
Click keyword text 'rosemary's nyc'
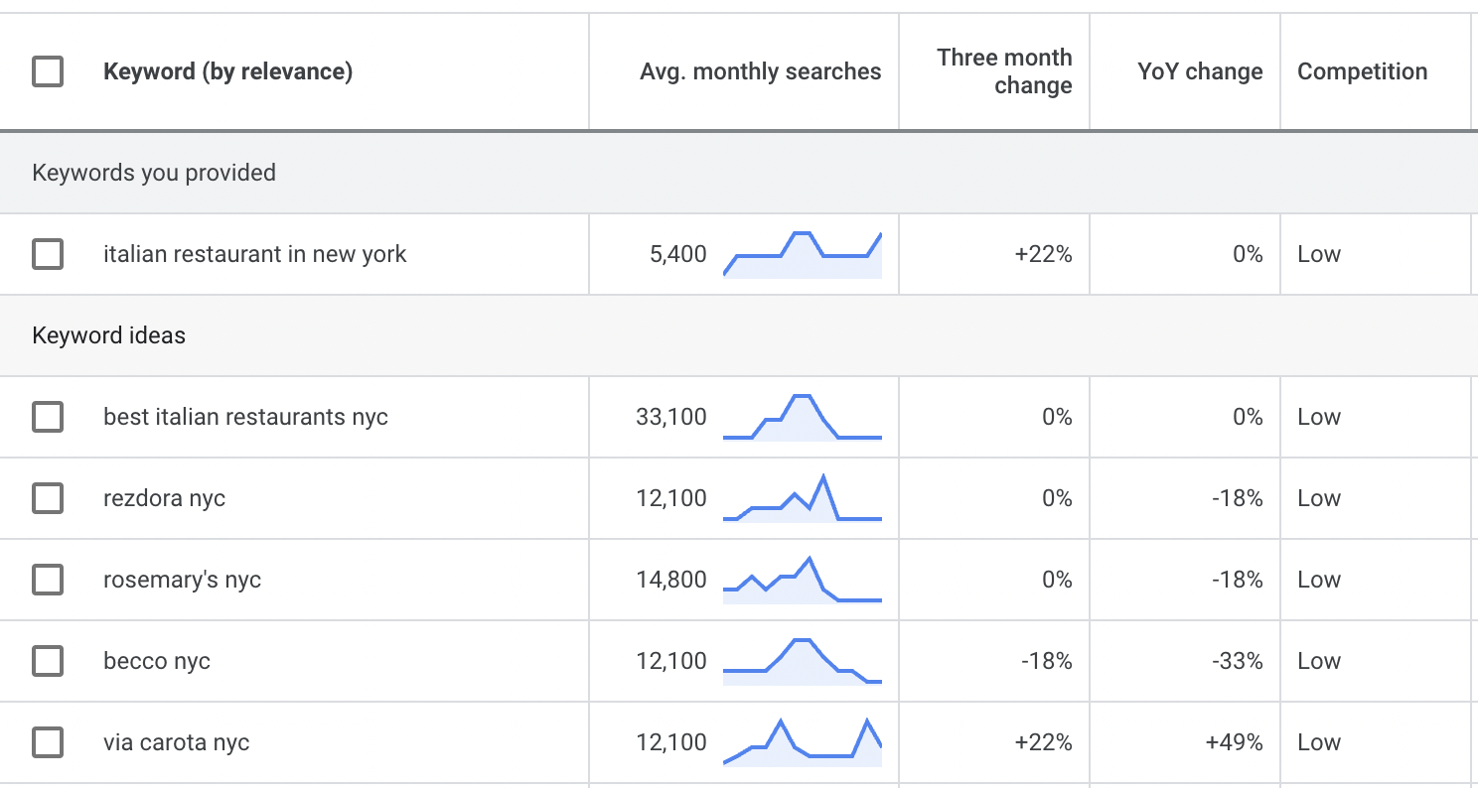[x=182, y=580]
